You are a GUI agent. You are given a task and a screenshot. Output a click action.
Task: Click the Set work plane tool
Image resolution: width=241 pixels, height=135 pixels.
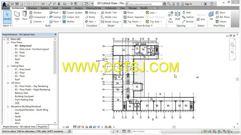211,16
